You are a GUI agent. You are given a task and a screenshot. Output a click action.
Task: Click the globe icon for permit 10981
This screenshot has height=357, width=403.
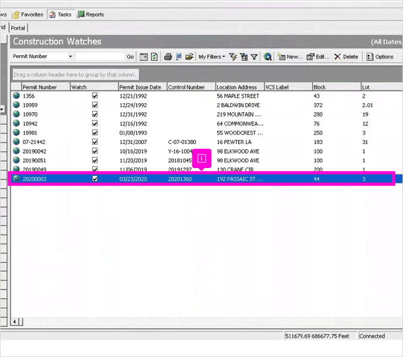coord(16,133)
